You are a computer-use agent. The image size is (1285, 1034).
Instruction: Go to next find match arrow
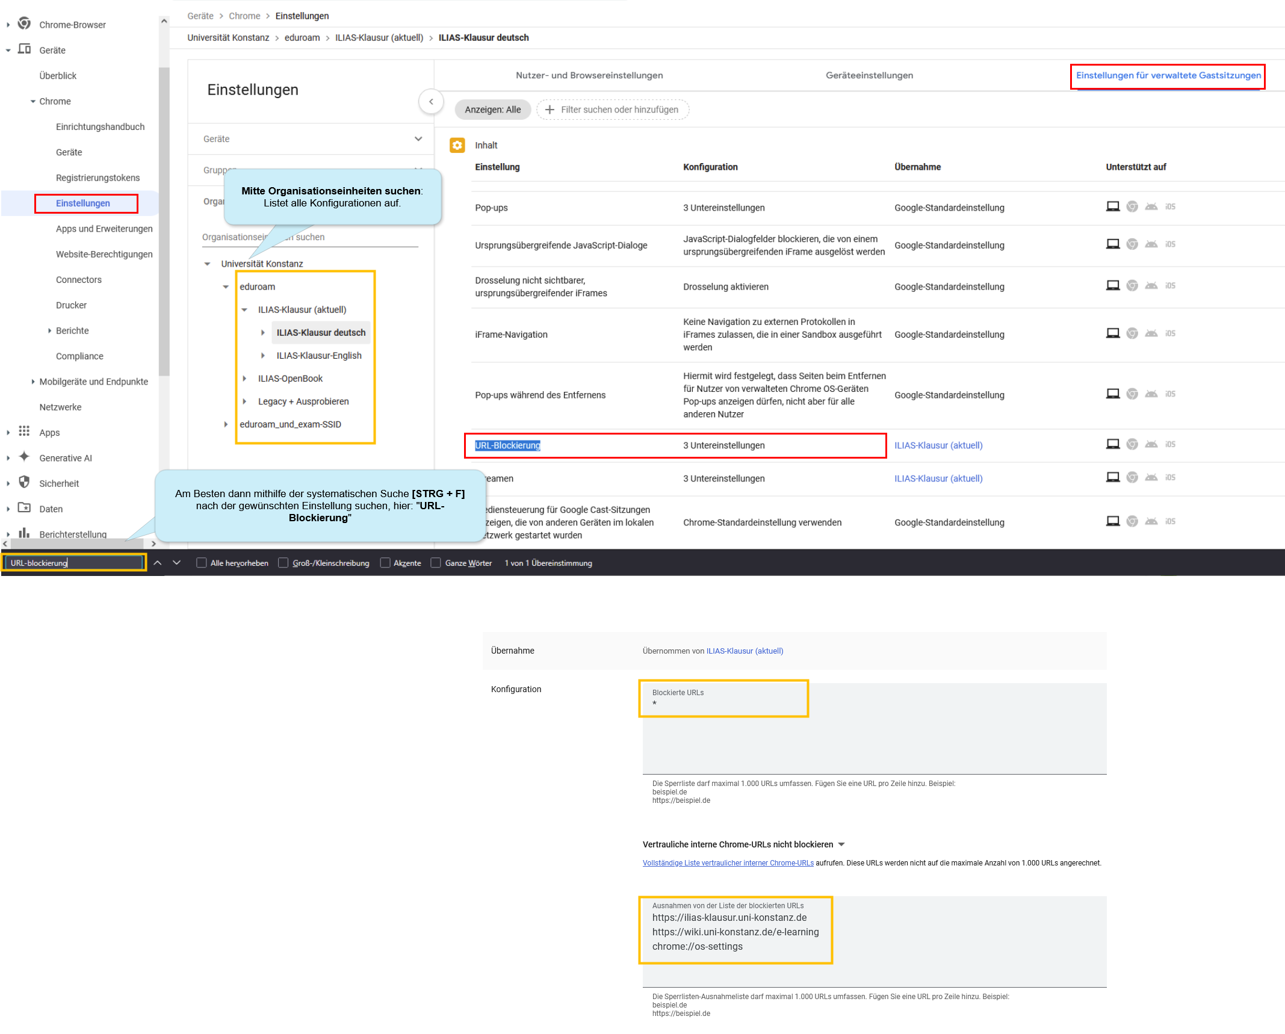click(176, 563)
